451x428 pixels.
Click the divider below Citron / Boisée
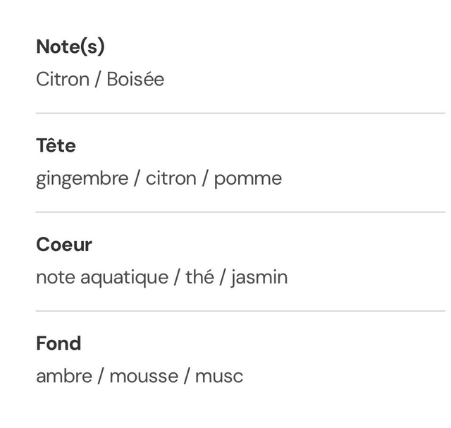(x=240, y=113)
